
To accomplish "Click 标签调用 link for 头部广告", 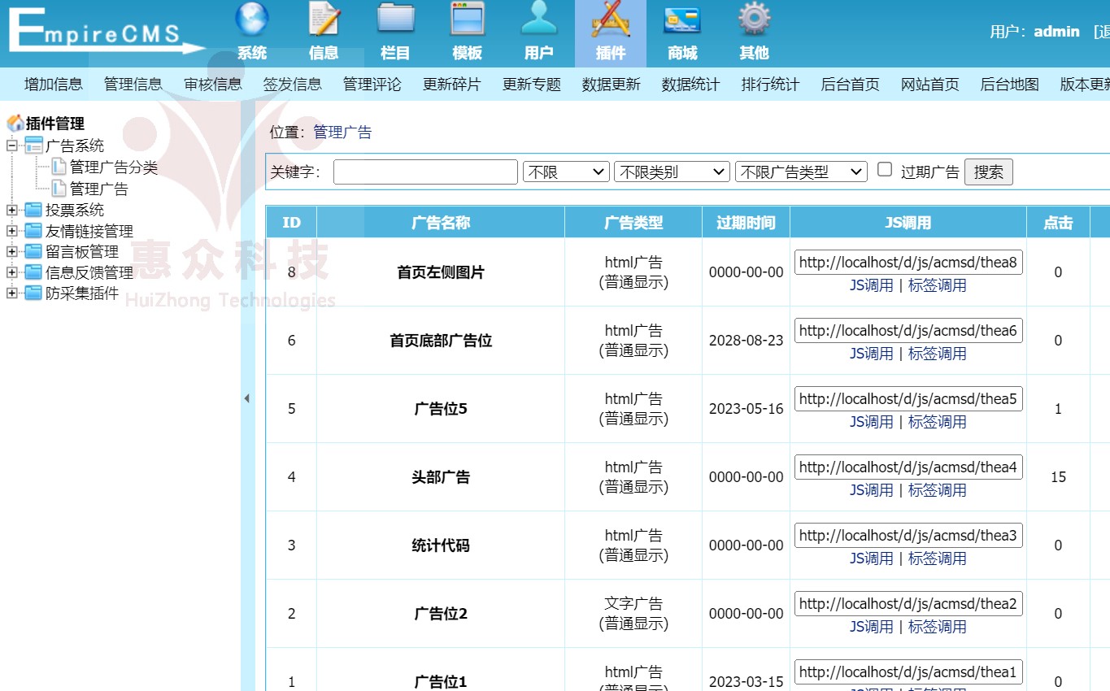I will click(x=938, y=490).
